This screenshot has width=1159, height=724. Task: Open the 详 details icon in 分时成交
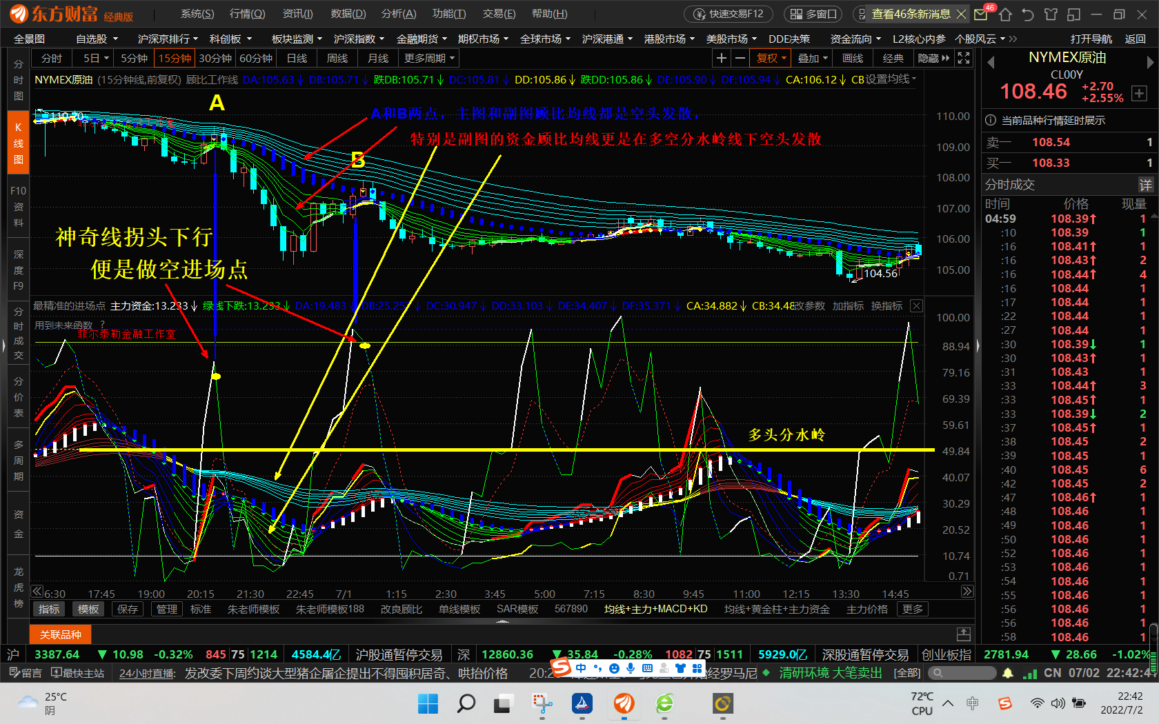click(1145, 185)
